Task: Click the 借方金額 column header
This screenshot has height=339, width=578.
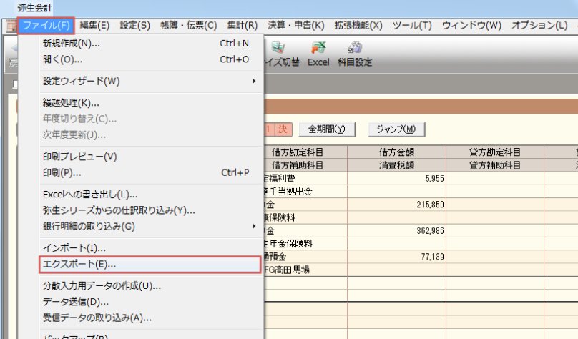Action: coord(396,152)
